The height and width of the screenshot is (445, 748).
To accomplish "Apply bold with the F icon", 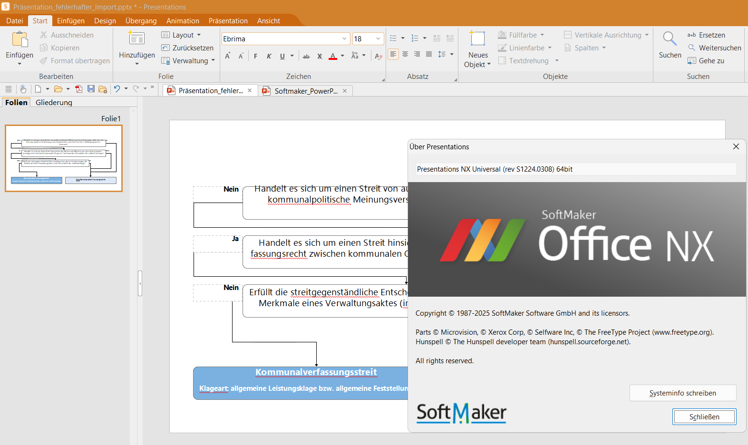I will point(255,56).
